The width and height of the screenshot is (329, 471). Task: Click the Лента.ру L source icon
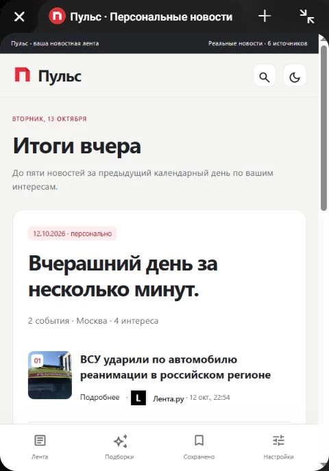click(x=138, y=398)
